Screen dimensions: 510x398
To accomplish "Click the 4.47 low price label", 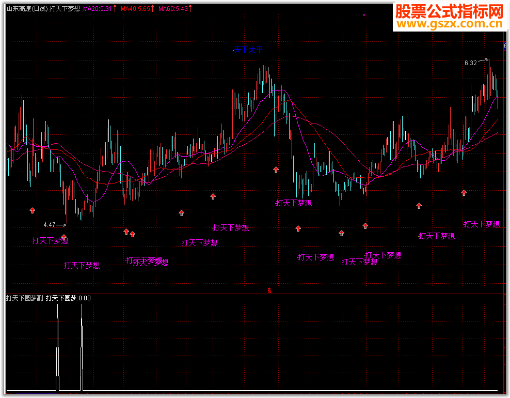I will [50, 225].
